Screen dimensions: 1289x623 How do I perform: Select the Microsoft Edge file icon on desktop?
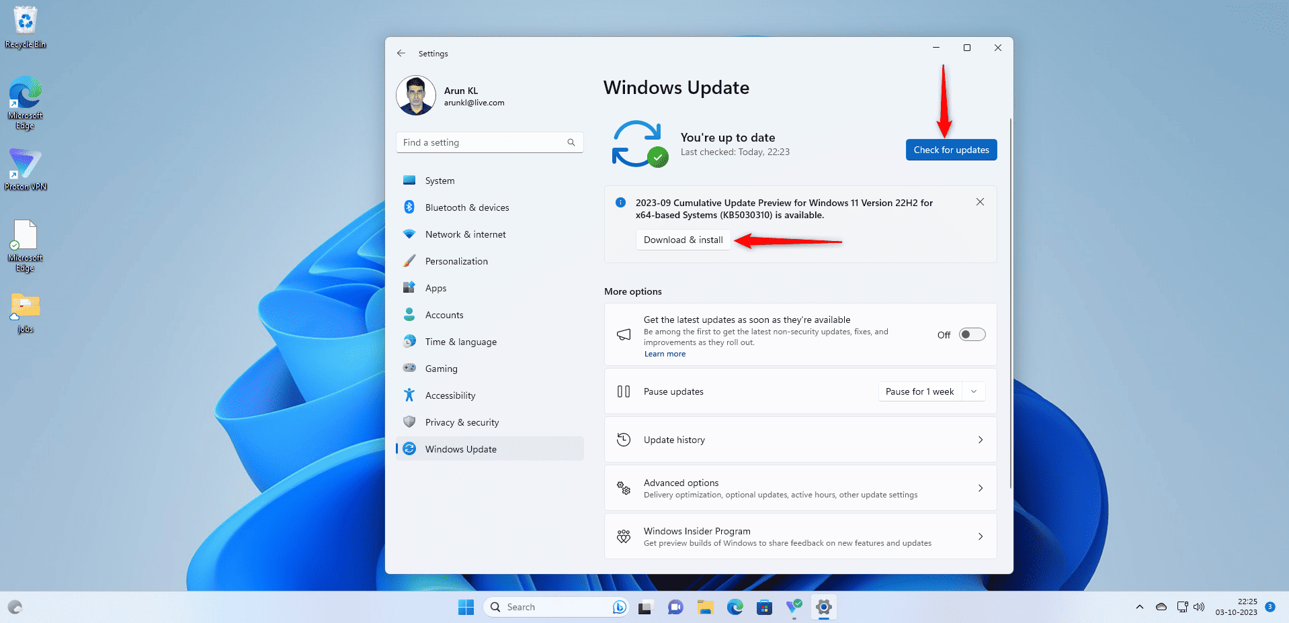pos(26,246)
